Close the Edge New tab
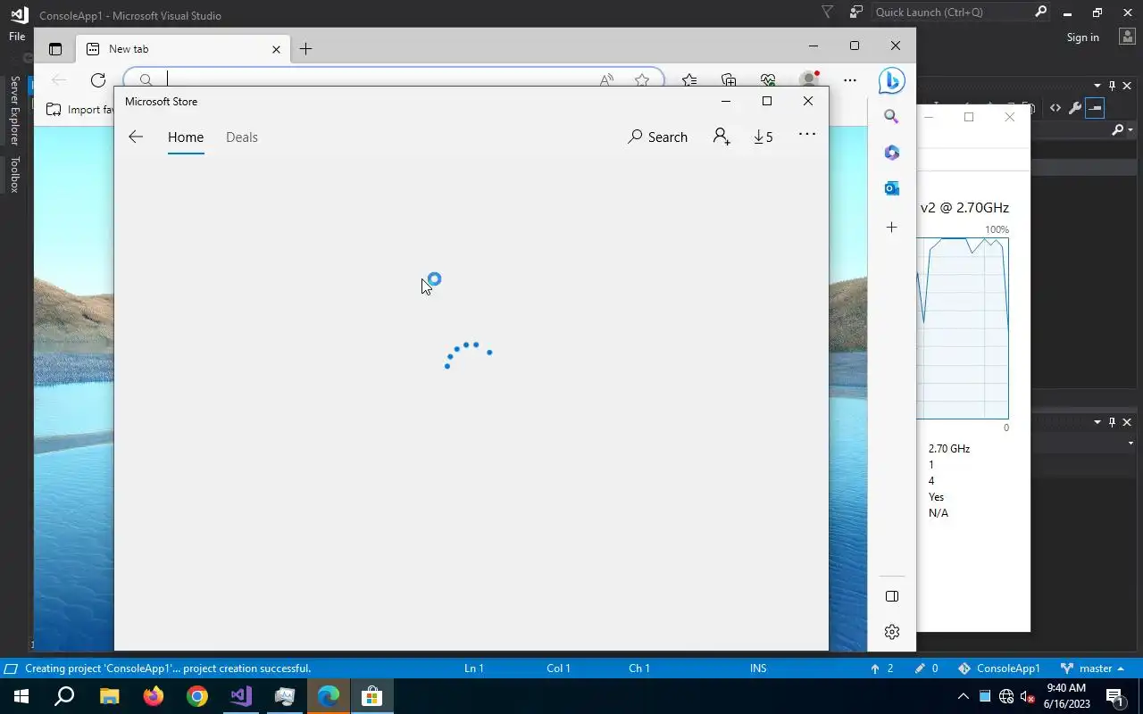Image resolution: width=1143 pixels, height=714 pixels. (276, 49)
